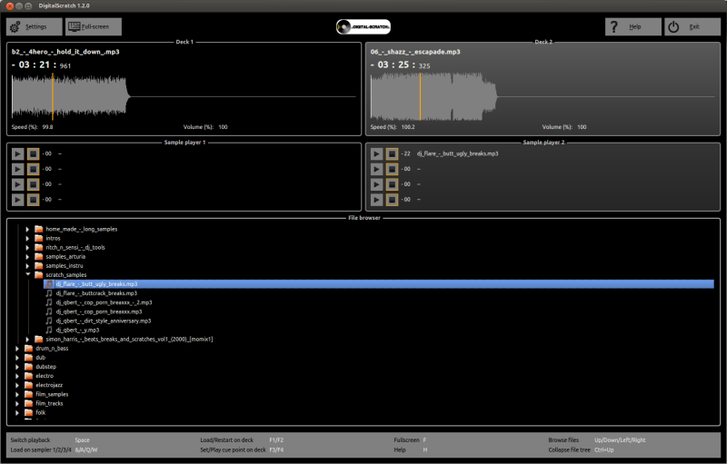Select the film_tracks folder
The image size is (727, 464).
click(x=49, y=403)
